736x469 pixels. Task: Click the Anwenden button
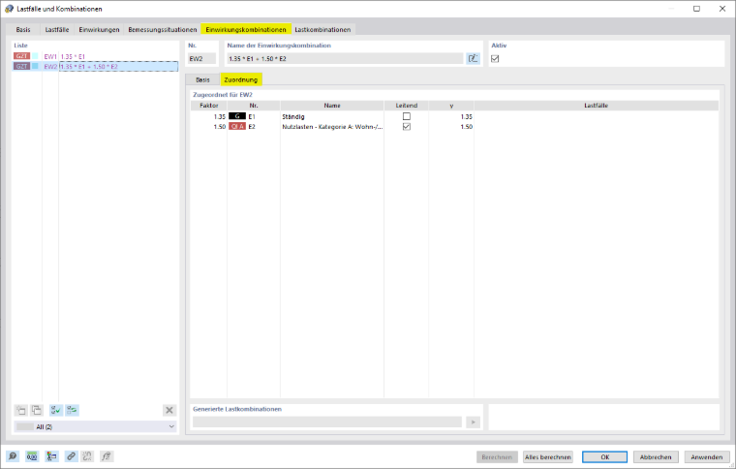point(706,456)
